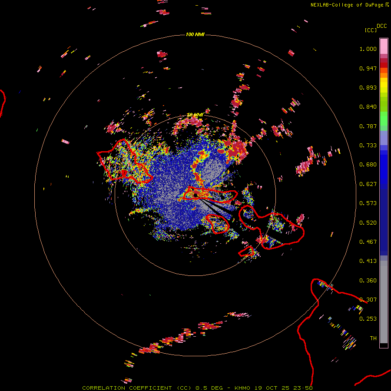Click the [CC] units label
The image size is (391, 391).
coord(371,30)
